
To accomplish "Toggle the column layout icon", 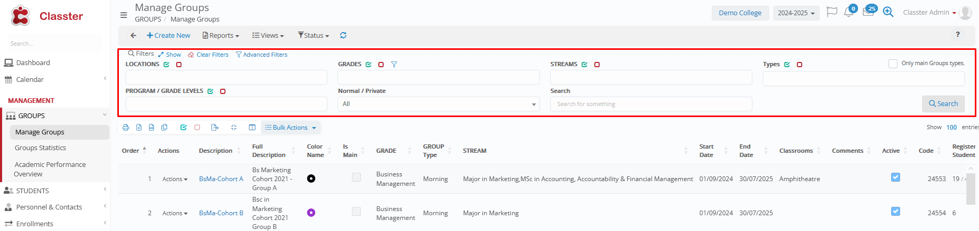I will (x=252, y=128).
